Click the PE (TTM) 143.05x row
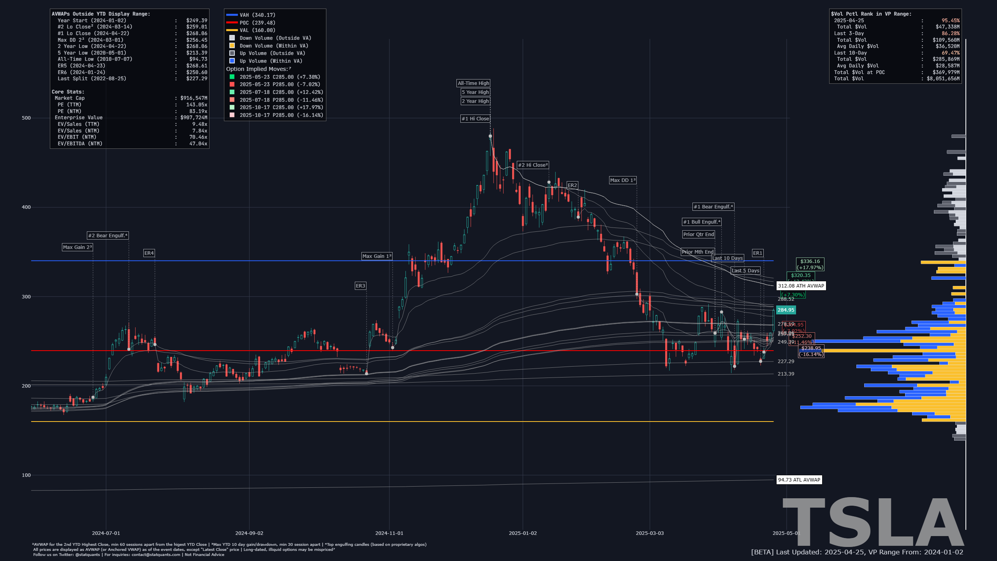The height and width of the screenshot is (561, 997). tap(132, 104)
